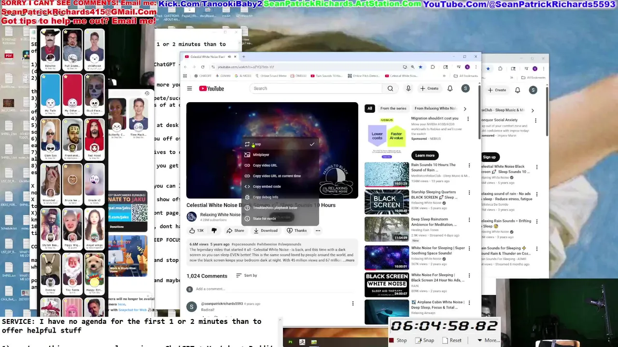Click the Share button under the video
This screenshot has width=618, height=347.
point(236,231)
